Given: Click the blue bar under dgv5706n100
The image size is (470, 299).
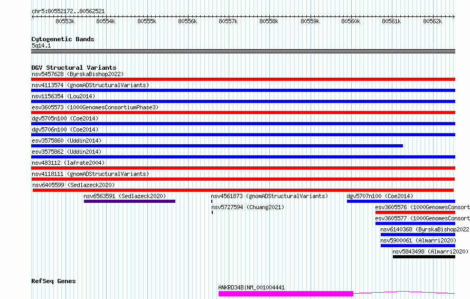Looking at the screenshot, I should click(243, 135).
